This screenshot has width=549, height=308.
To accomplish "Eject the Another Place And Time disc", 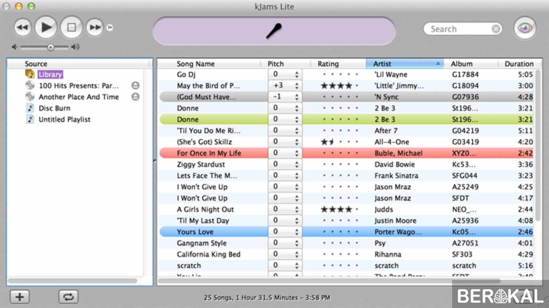I will [x=135, y=97].
